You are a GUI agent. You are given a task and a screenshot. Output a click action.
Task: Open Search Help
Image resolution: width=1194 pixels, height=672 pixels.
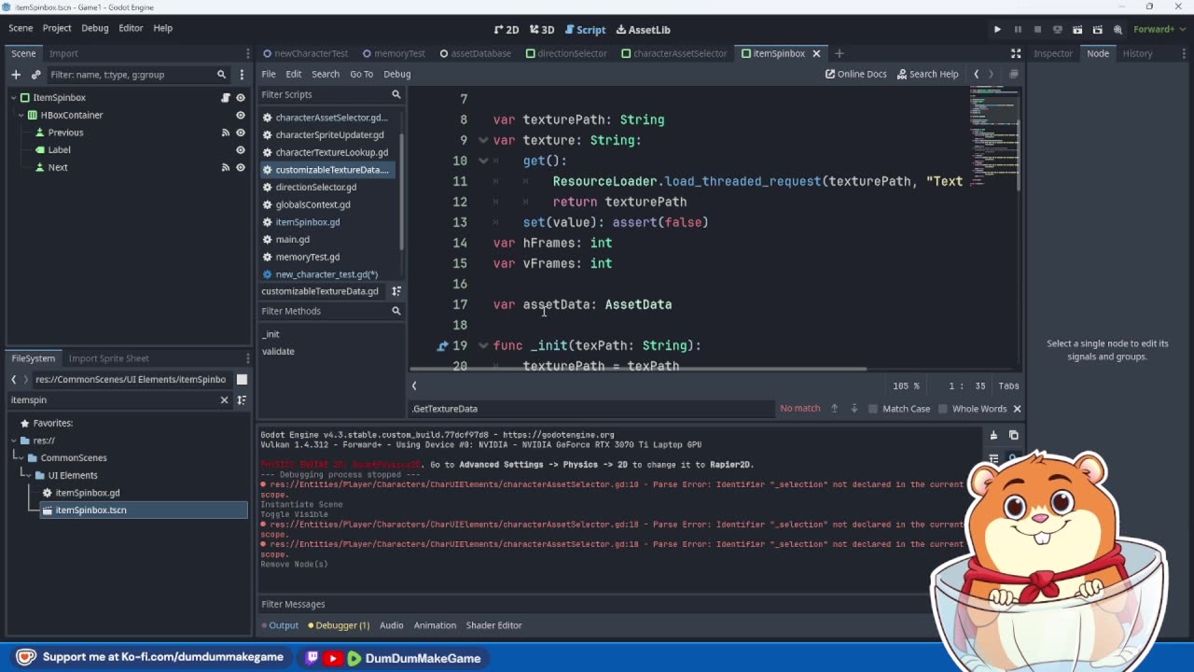[x=928, y=75]
